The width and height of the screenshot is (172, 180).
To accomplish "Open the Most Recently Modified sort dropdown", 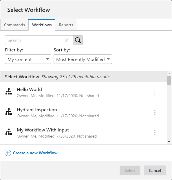I will 83,59.
